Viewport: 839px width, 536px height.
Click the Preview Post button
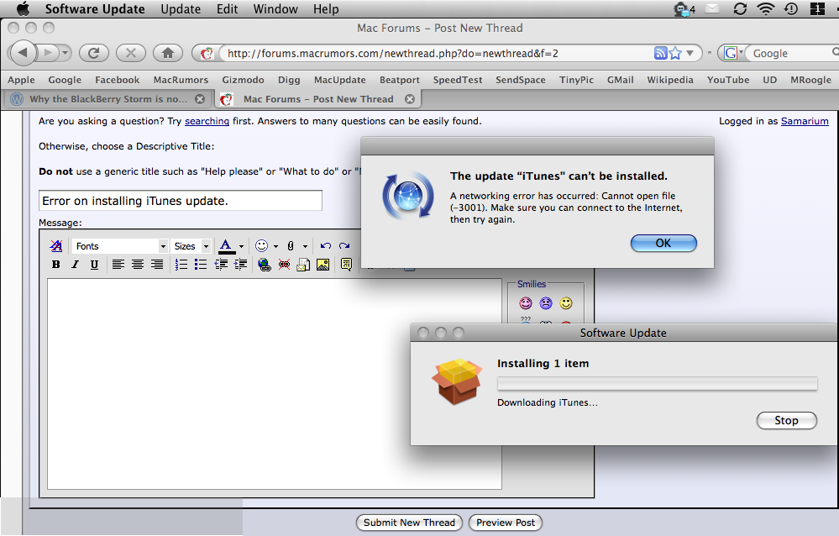point(506,523)
